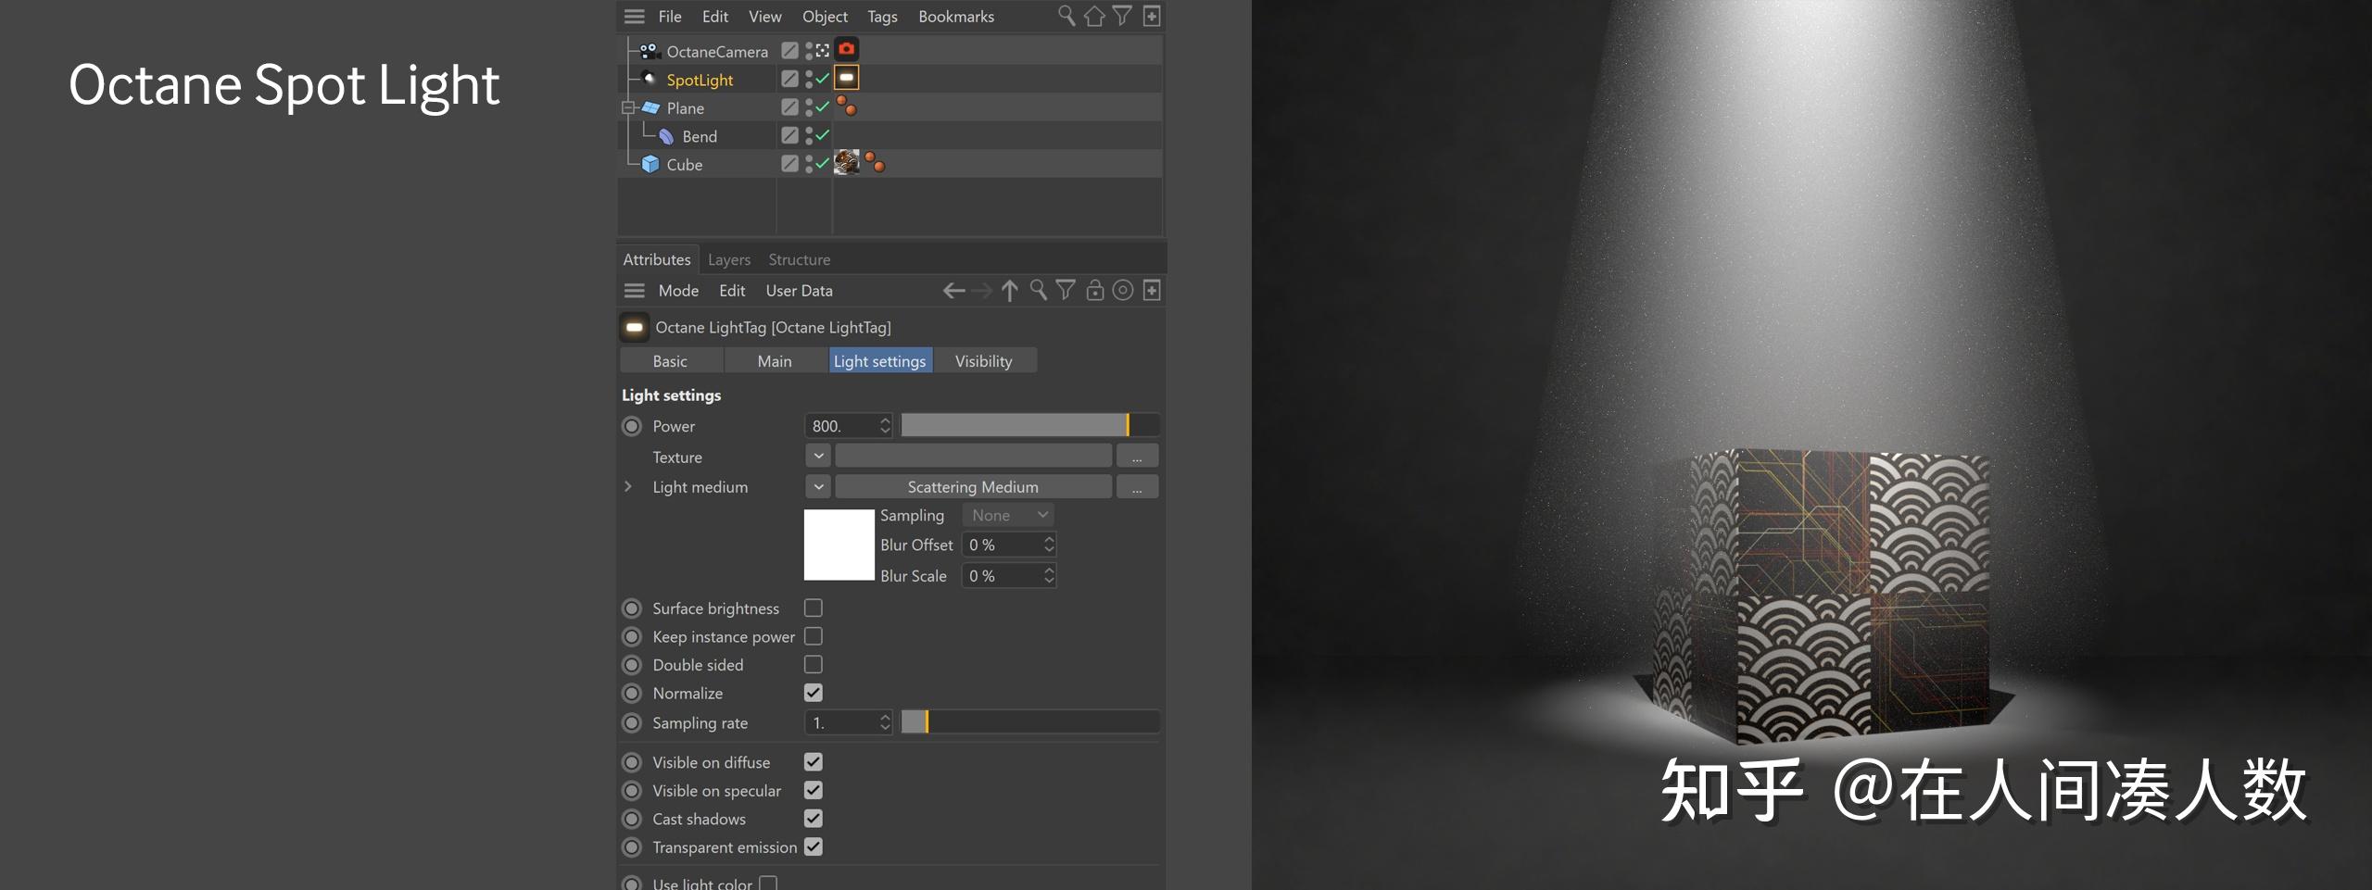This screenshot has width=2372, height=890.
Task: Click the Scattering Medium button
Action: tap(973, 486)
